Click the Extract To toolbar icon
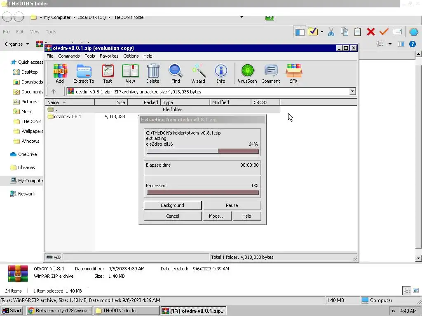This screenshot has height=316, width=422. 84,73
